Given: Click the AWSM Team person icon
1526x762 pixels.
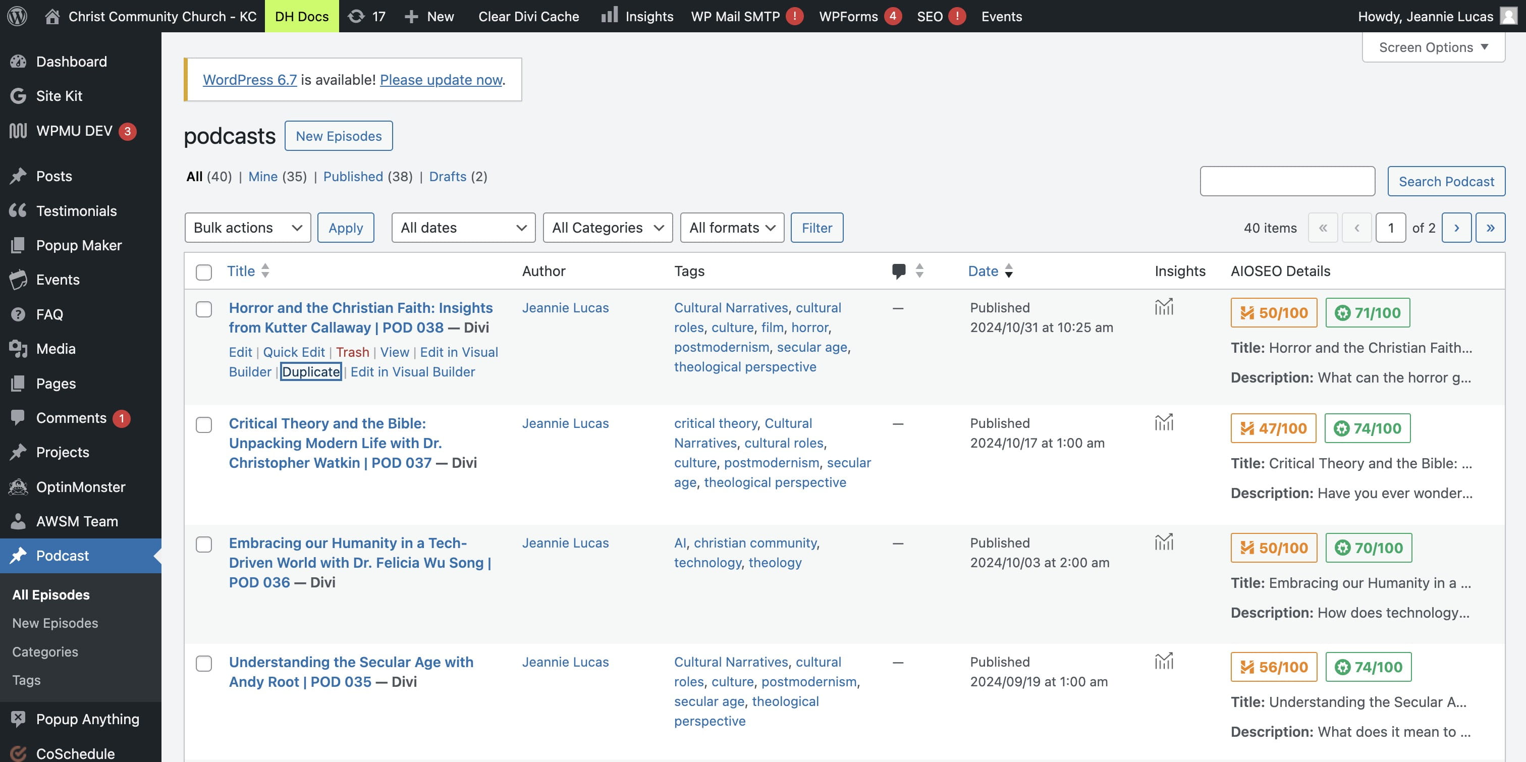Looking at the screenshot, I should pyautogui.click(x=18, y=521).
